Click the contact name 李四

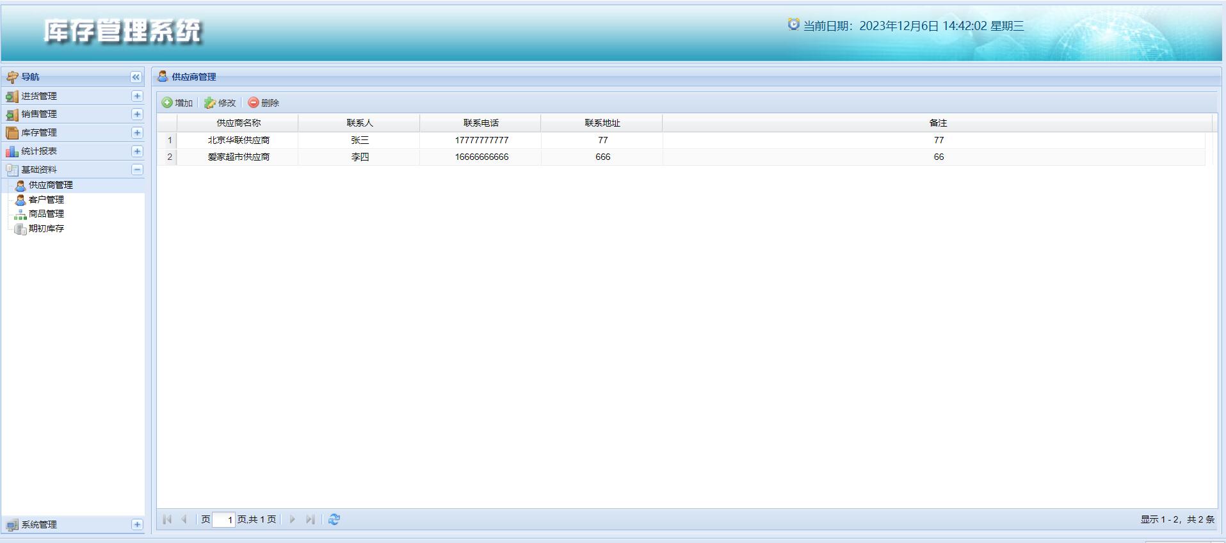pyautogui.click(x=360, y=157)
